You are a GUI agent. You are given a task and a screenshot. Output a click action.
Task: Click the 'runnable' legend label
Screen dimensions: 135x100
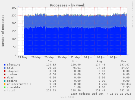tap(14, 87)
